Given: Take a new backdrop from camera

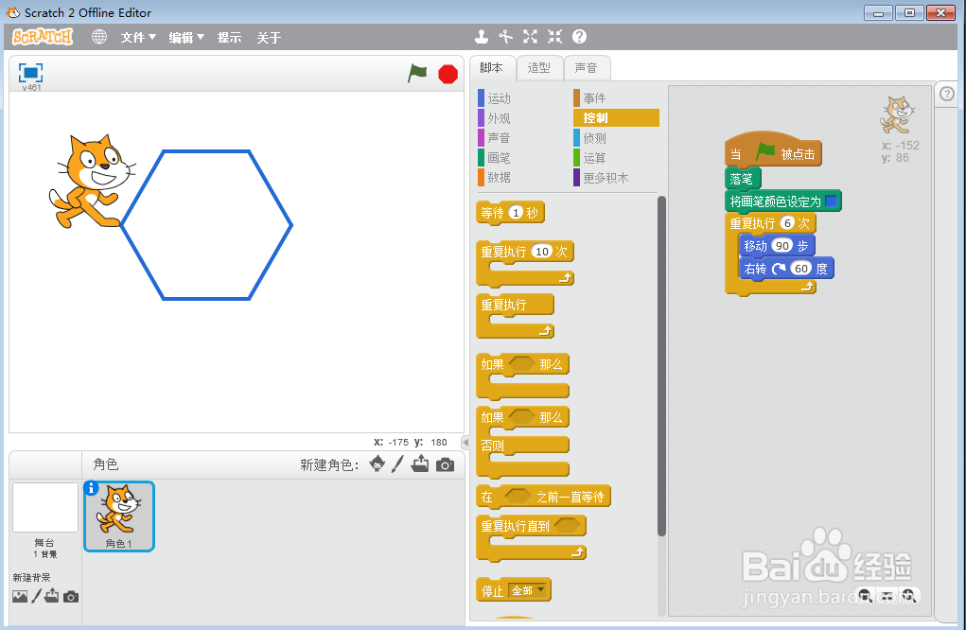Looking at the screenshot, I should point(71,597).
